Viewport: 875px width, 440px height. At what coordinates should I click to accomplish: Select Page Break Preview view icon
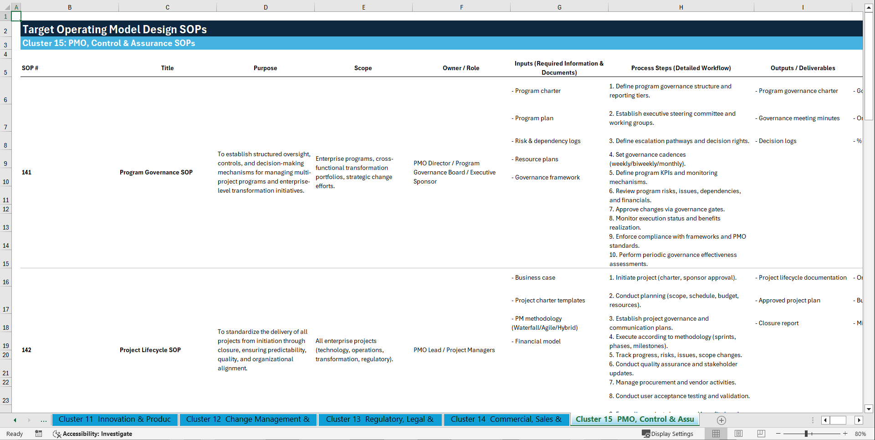[x=761, y=434]
